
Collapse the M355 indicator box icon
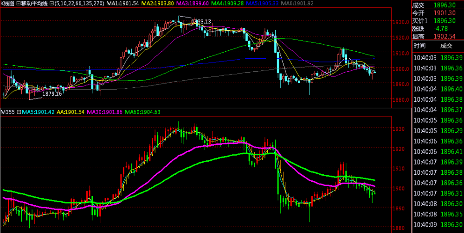pos(19,112)
